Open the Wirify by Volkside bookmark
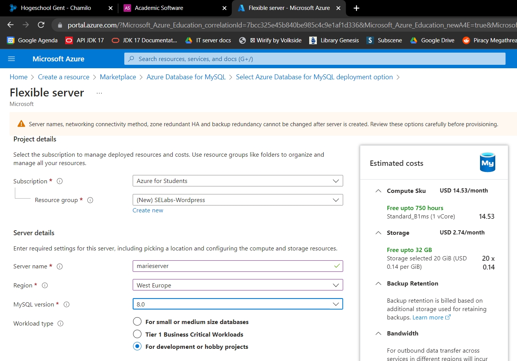Screen dimensions: 517x361 pos(270,40)
